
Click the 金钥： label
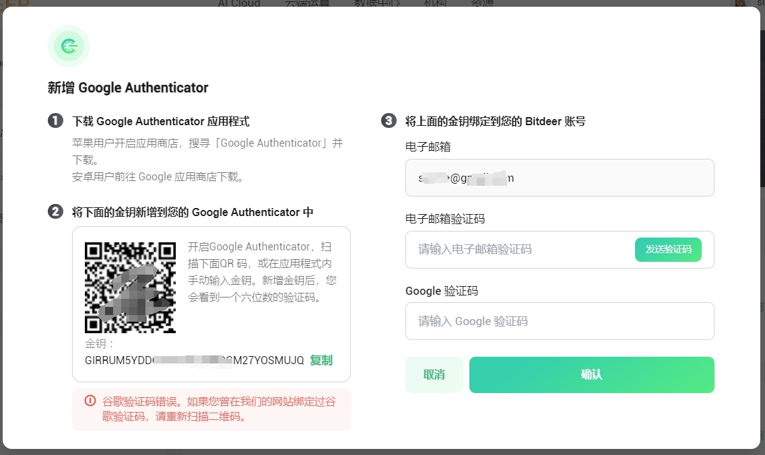(x=100, y=344)
